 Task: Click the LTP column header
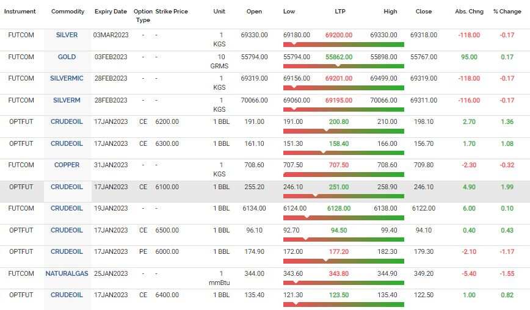[x=339, y=12]
